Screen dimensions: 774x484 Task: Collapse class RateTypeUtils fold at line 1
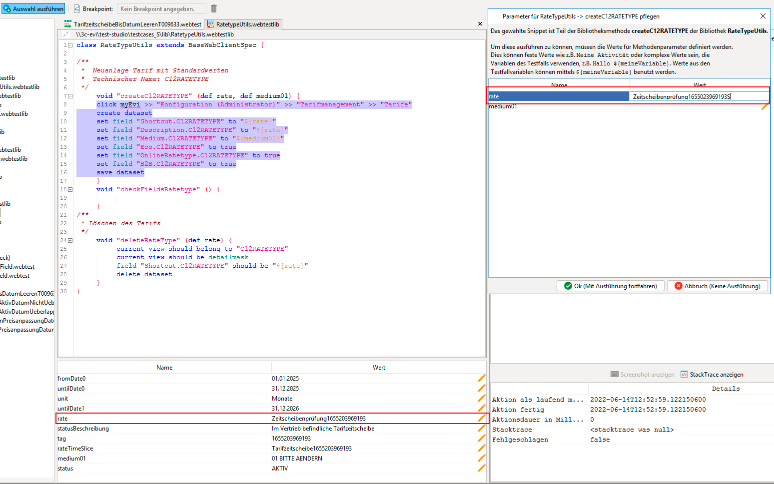pyautogui.click(x=70, y=45)
